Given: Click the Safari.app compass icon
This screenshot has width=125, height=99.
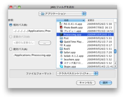Looking at the screenshot, I should click(61, 52).
